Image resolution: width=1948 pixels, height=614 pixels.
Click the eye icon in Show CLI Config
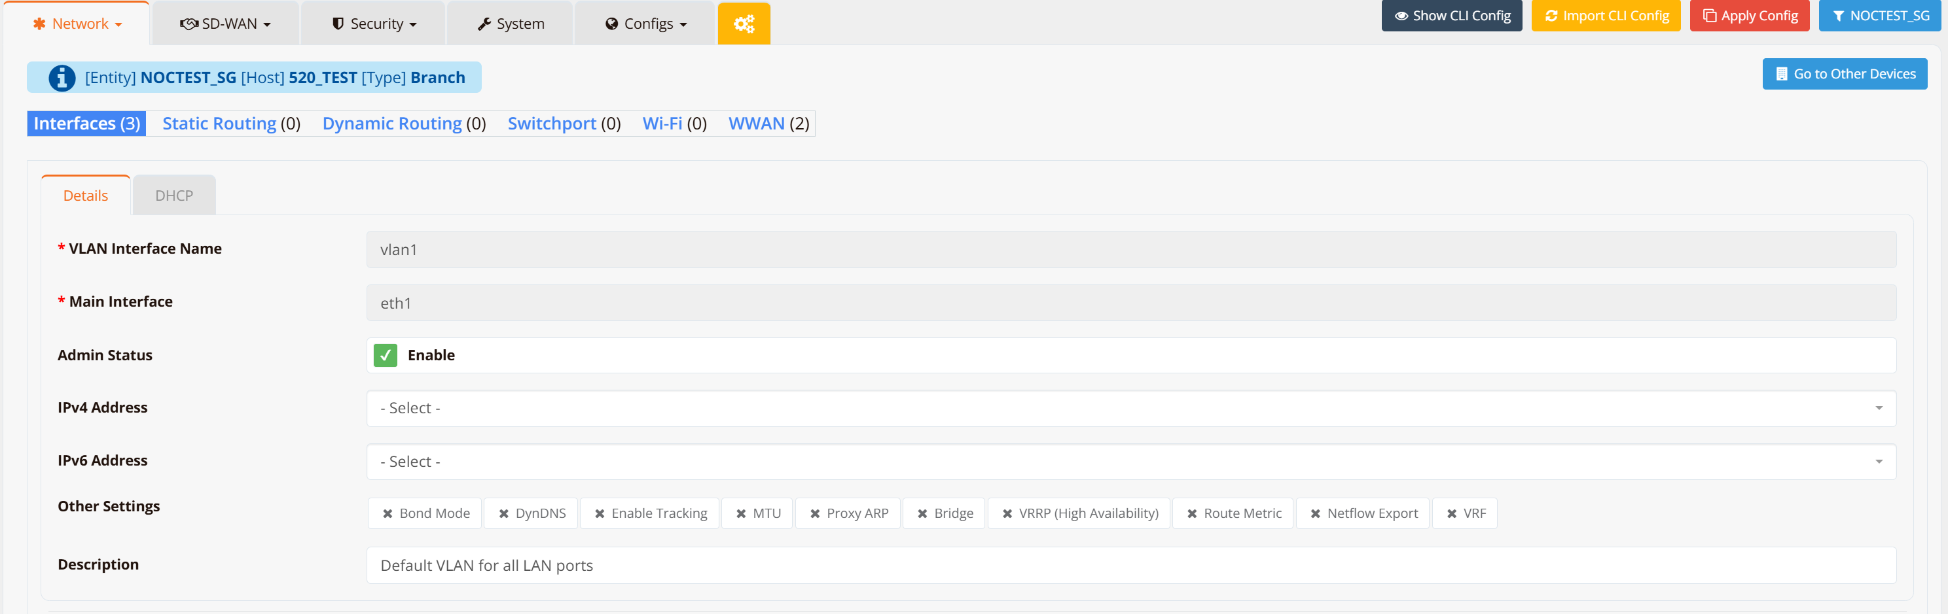[x=1401, y=16]
